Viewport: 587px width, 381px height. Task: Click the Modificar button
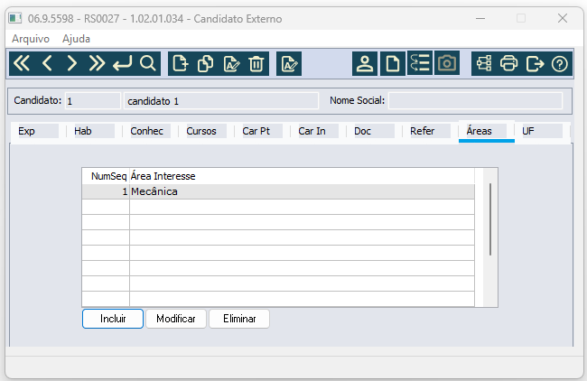click(176, 319)
